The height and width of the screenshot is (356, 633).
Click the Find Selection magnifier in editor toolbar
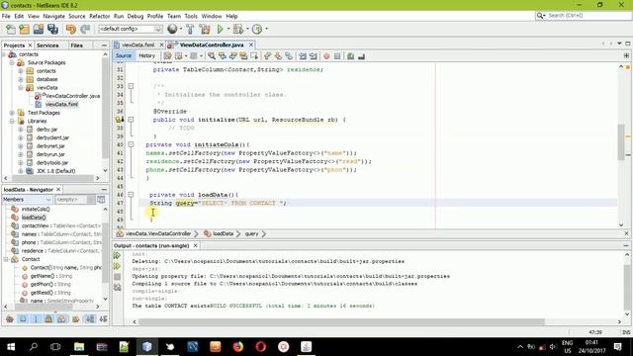point(212,56)
